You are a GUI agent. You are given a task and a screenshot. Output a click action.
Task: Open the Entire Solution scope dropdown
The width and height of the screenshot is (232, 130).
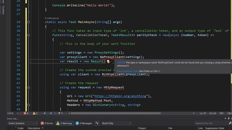[23, 123]
